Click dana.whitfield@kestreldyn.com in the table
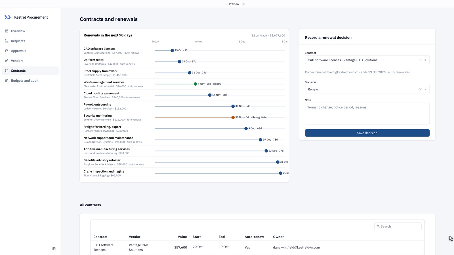Screen dimensions: 454x255 point(297,247)
